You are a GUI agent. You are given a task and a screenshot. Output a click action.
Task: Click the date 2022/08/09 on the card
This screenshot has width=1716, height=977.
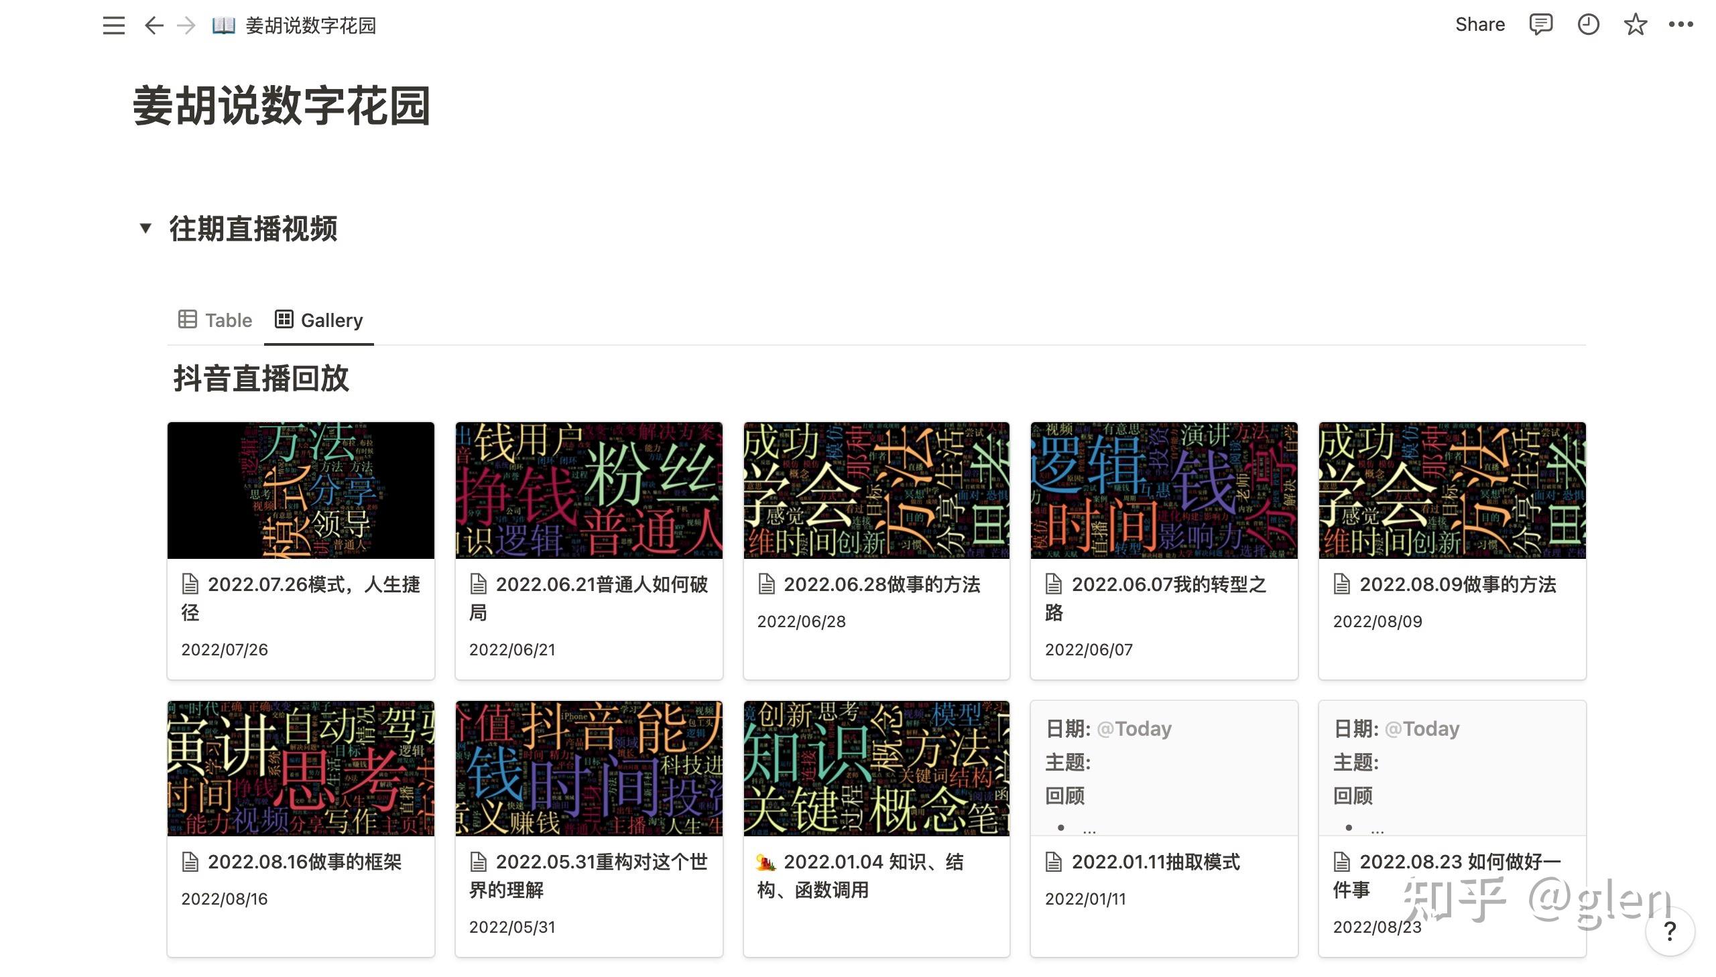[1377, 621]
